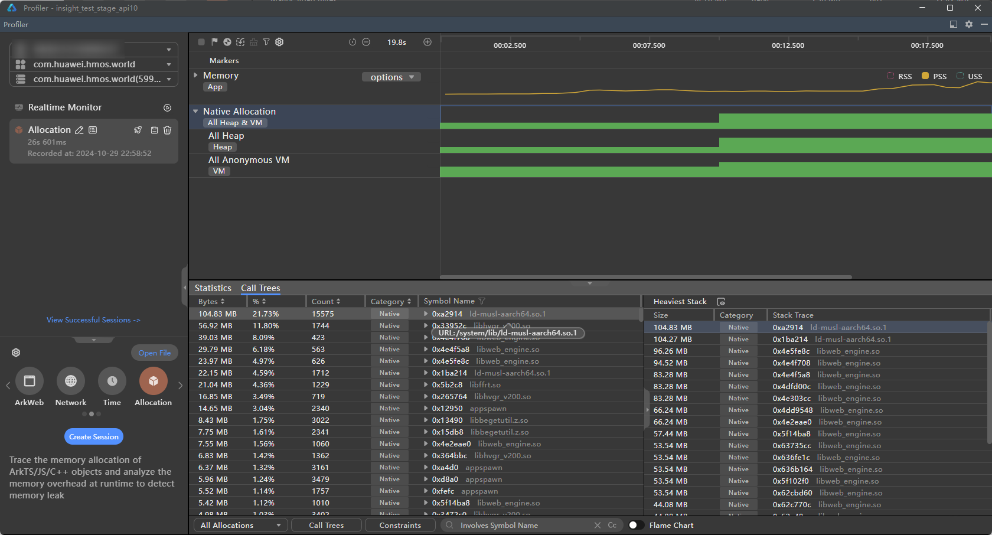Screen dimensions: 992x535
Task: Open timeline settings gear icon
Action: coord(279,42)
